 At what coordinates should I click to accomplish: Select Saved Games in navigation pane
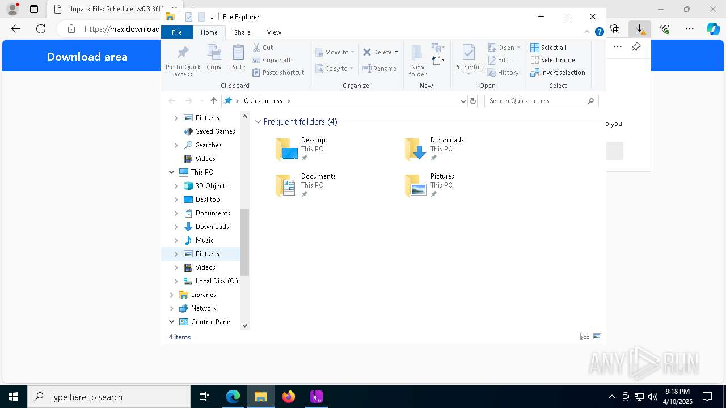(x=215, y=131)
